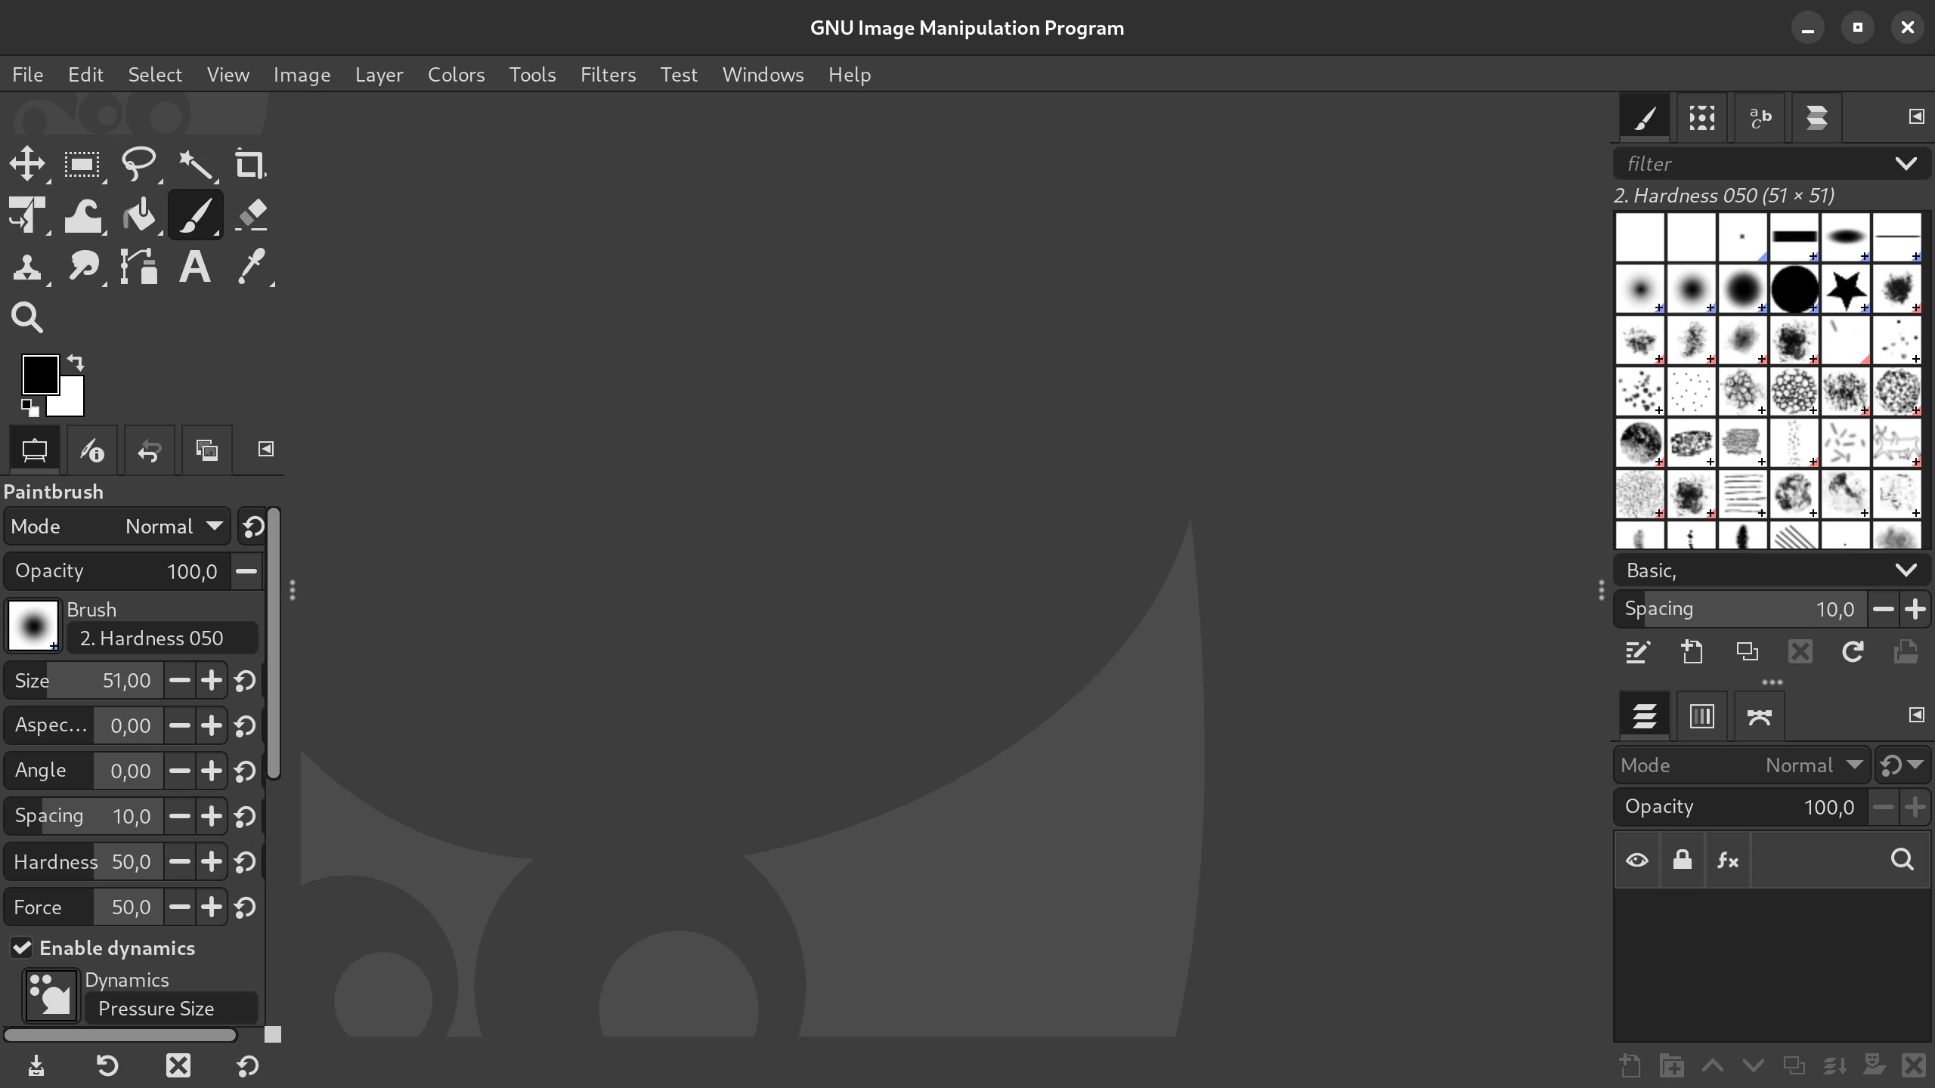
Task: Refresh the brushes list
Action: click(1853, 652)
